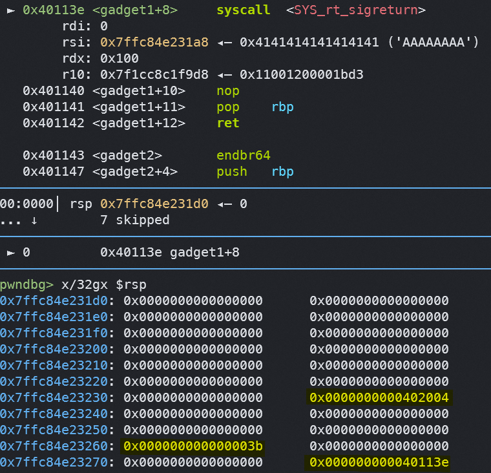This screenshot has height=473, width=491.
Task: Click the syscall instruction mnemonic
Action: [244, 10]
